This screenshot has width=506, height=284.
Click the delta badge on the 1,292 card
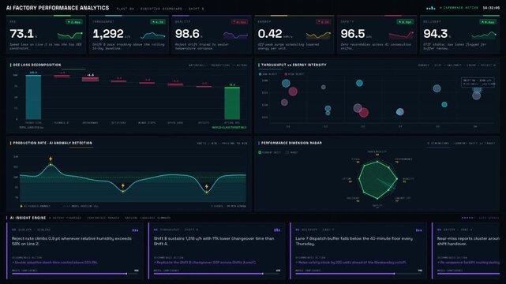click(x=158, y=22)
